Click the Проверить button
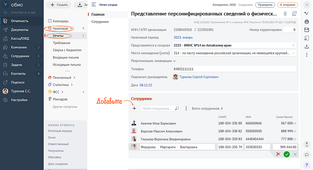Viewport: 313px width, 170px height. pos(265,5)
